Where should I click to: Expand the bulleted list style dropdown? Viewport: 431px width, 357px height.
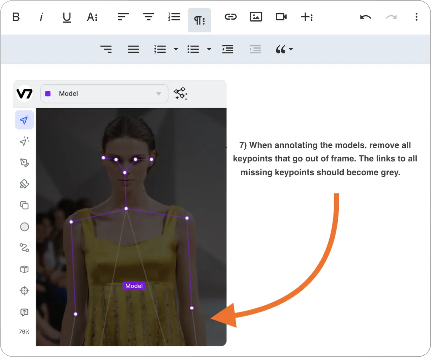[209, 49]
